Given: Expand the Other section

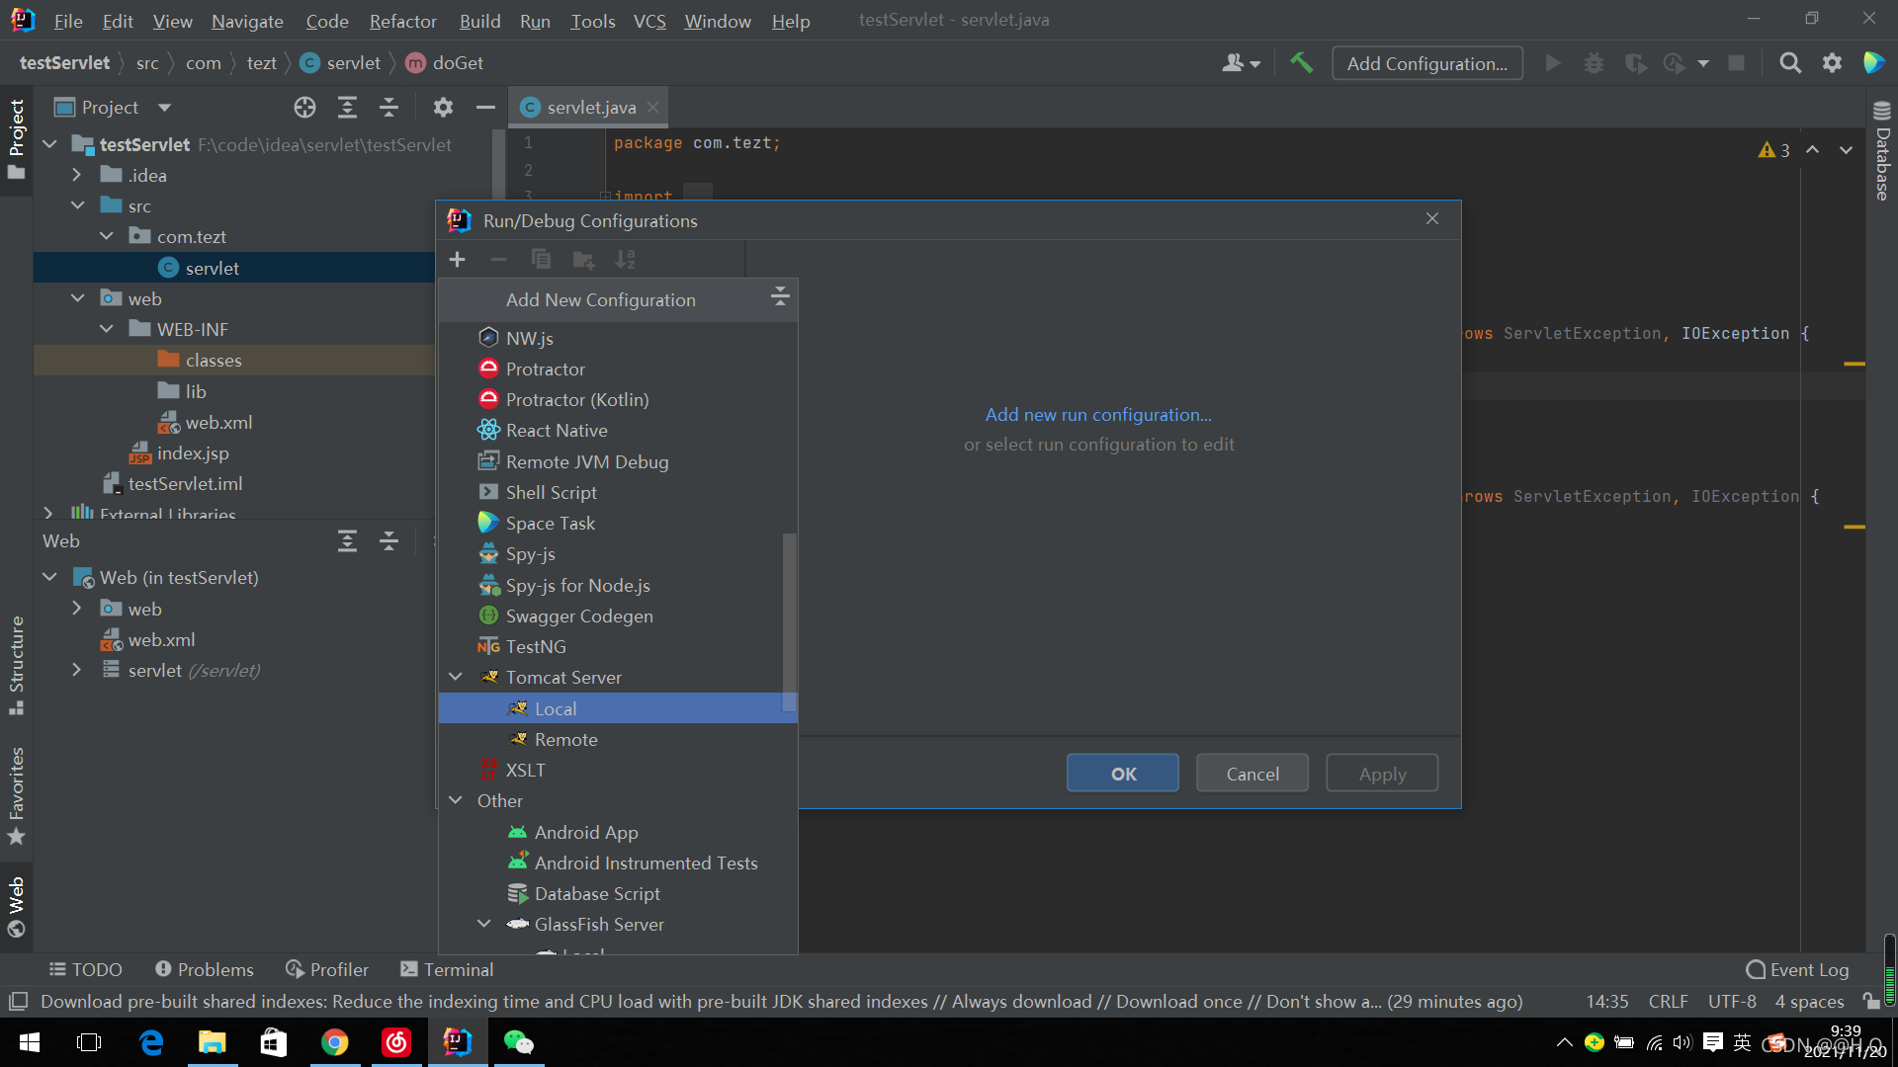Looking at the screenshot, I should pyautogui.click(x=458, y=800).
